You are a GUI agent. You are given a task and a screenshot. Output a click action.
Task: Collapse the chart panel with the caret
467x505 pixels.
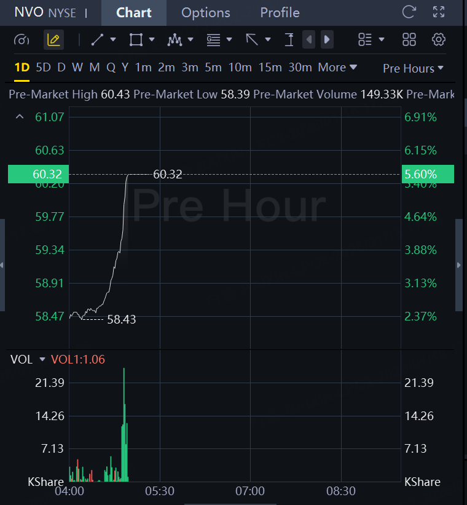[x=20, y=116]
